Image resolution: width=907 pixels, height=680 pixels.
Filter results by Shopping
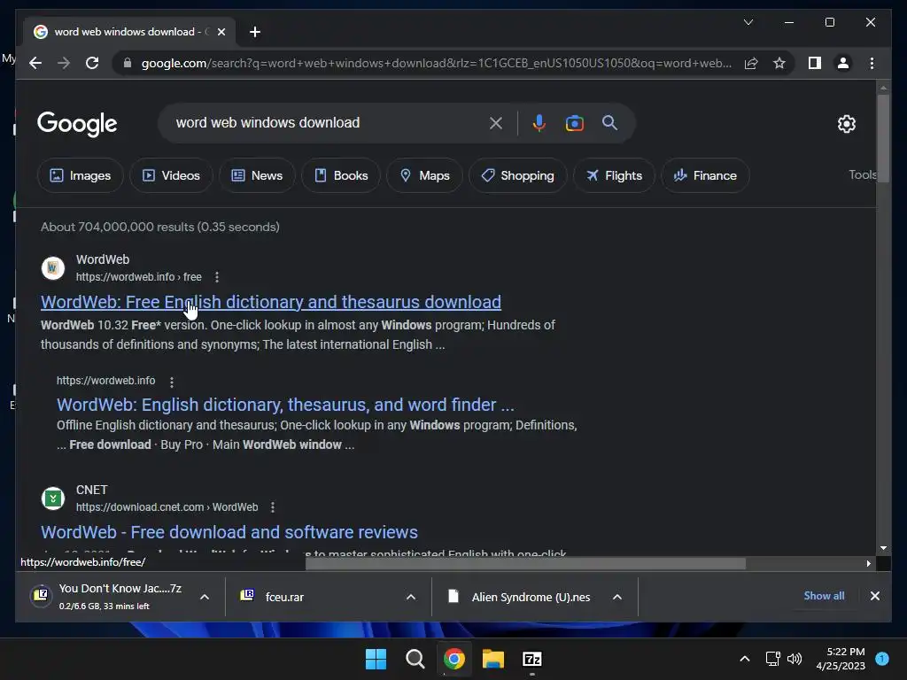click(x=517, y=175)
